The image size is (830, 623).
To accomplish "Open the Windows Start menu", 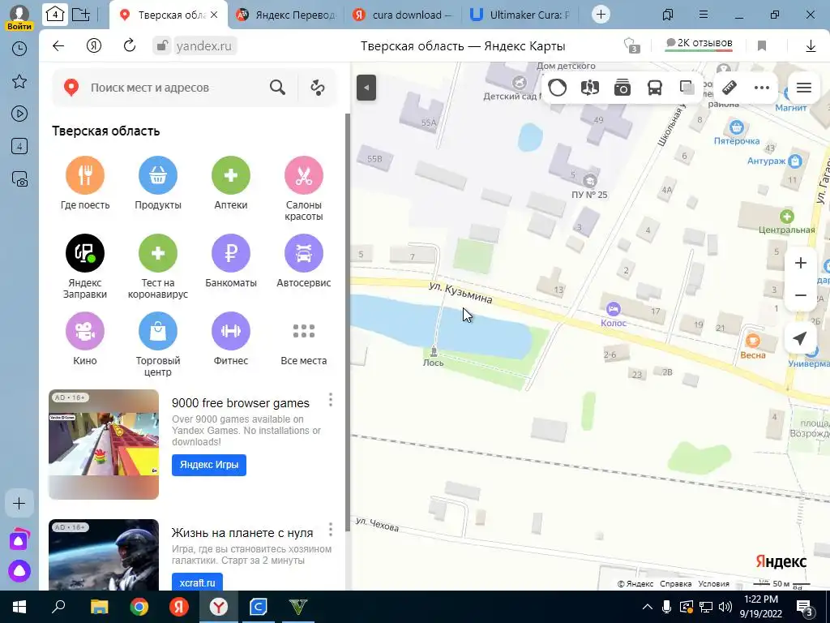I will tap(19, 607).
